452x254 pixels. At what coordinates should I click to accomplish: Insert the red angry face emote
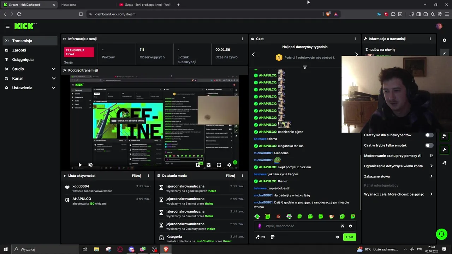click(278, 216)
